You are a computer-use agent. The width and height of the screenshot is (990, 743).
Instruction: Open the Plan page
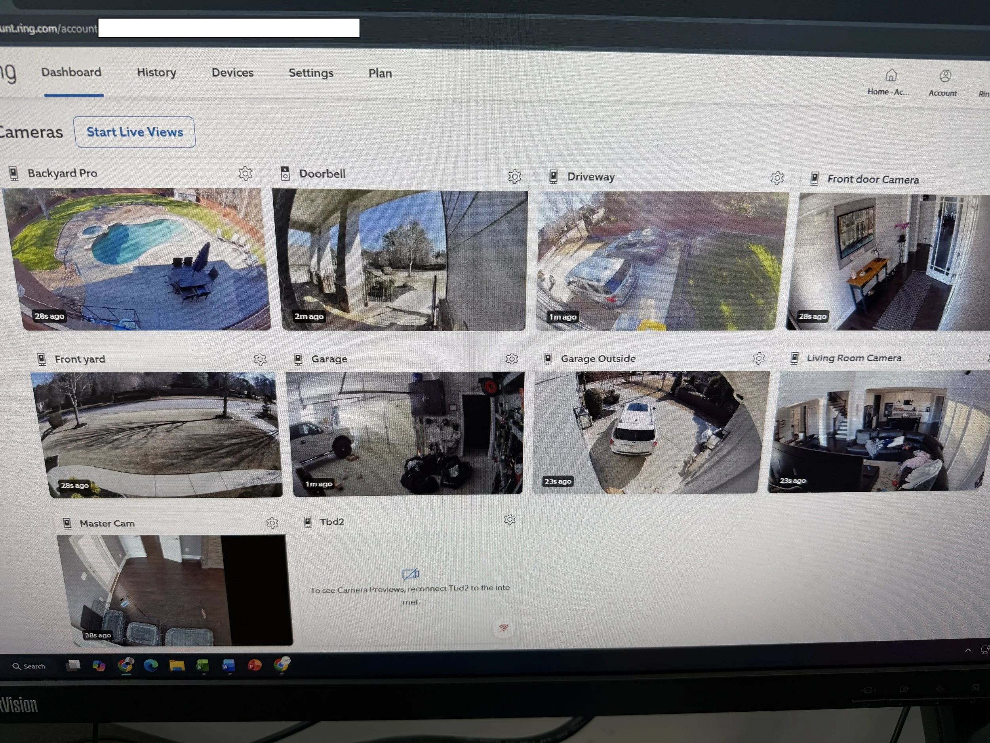(x=380, y=73)
